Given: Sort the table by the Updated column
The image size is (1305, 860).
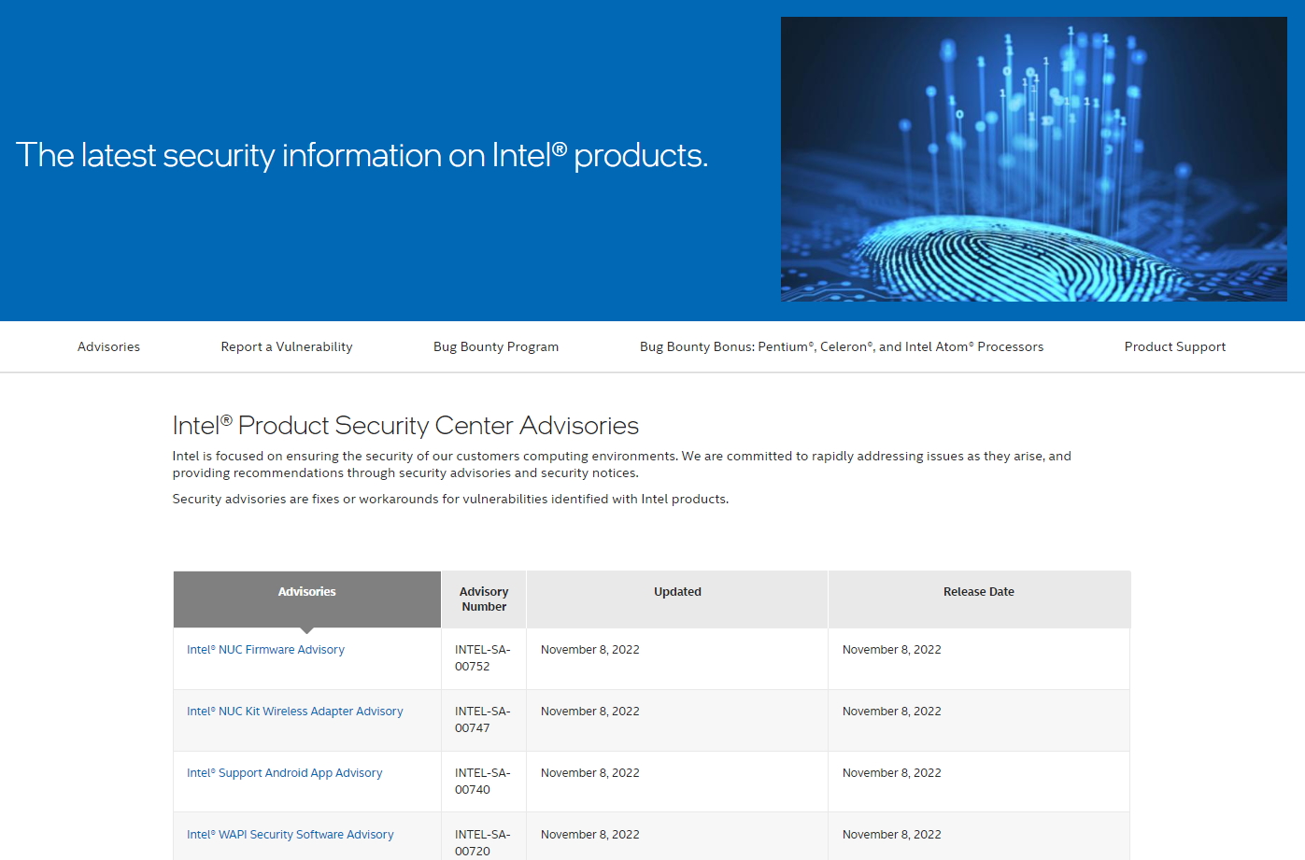Looking at the screenshot, I should [x=676, y=591].
